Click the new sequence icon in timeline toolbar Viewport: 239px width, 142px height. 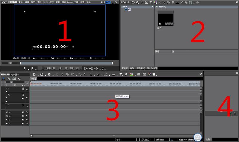pos(34,74)
